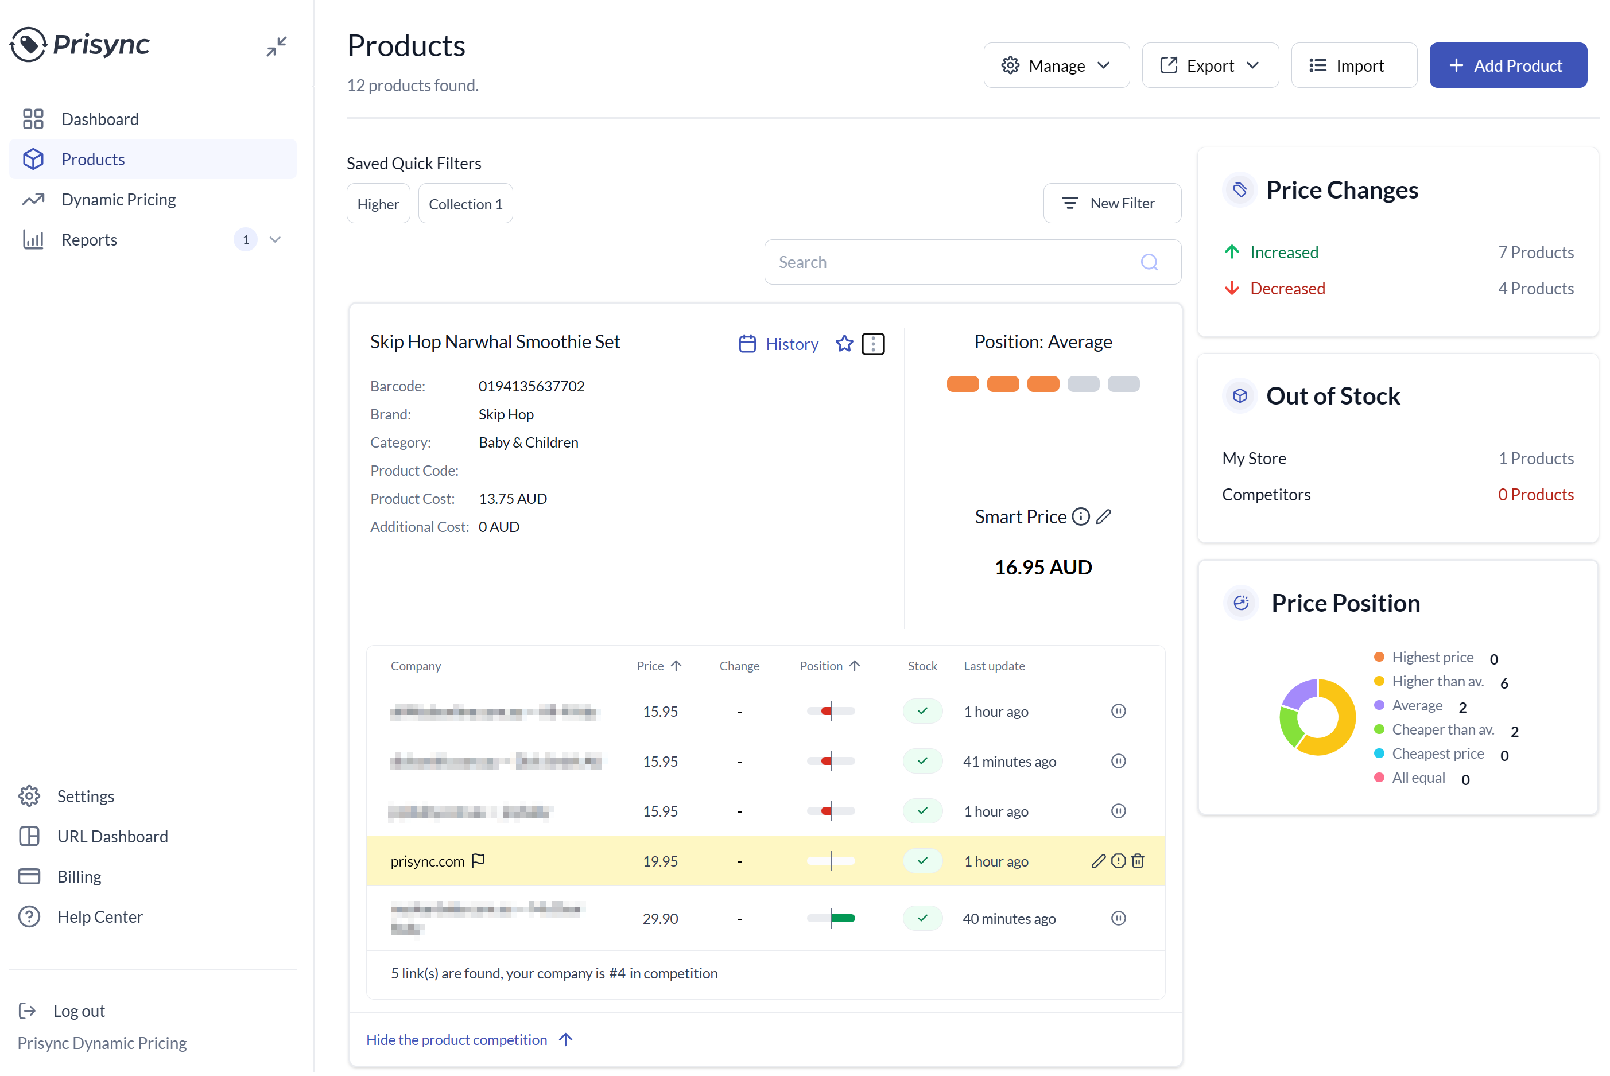Open the URL Dashboard page
The width and height of the screenshot is (1610, 1076).
112,836
